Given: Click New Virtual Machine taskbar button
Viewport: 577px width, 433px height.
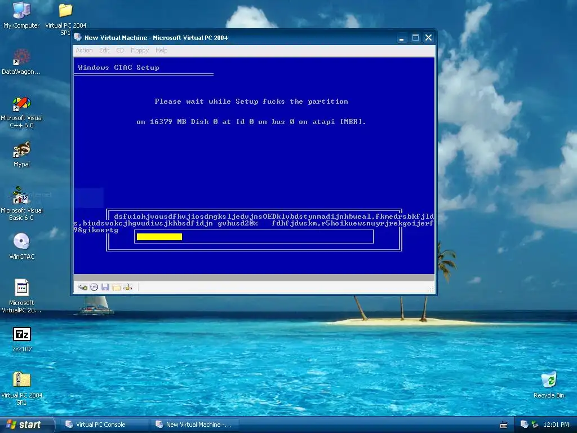Looking at the screenshot, I should coord(194,425).
